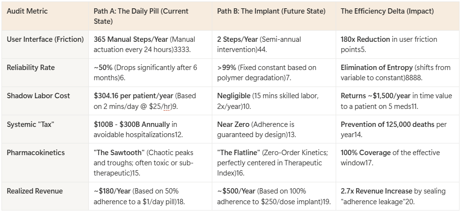
Task: Select the ~$500/Year implant revenue cell
Action: (274, 196)
